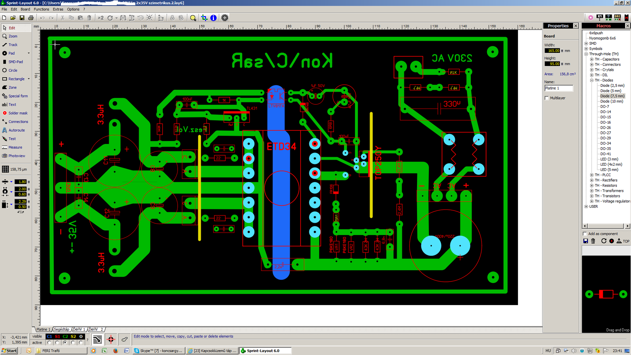
Task: Open the File menu
Action: [4, 9]
